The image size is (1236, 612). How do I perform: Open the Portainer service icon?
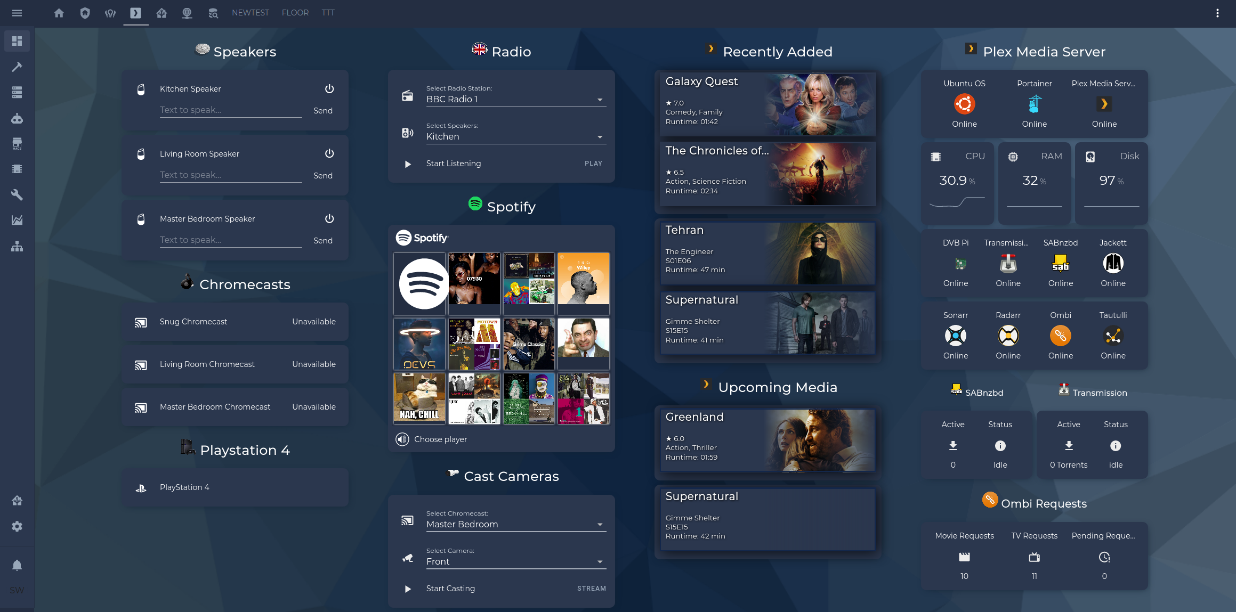click(x=1034, y=104)
